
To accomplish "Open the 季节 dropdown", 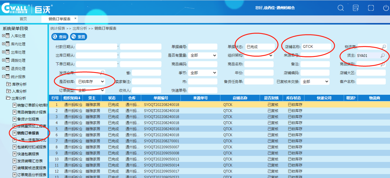I will (203, 73).
